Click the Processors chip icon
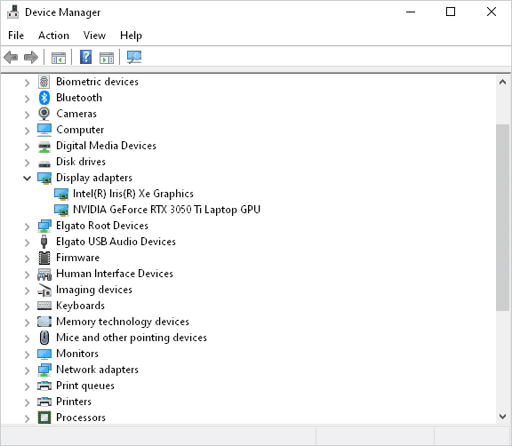 point(44,418)
